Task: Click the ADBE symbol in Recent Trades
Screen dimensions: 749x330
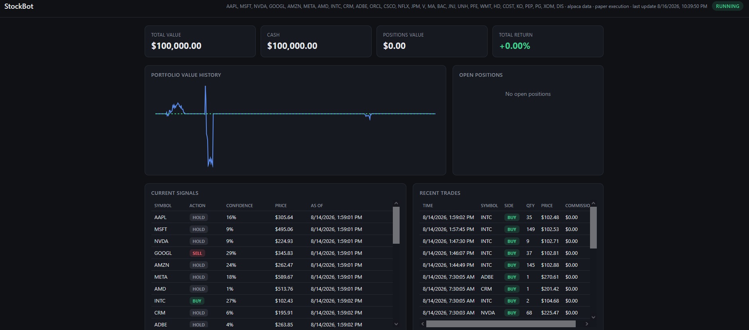Action: 487,277
